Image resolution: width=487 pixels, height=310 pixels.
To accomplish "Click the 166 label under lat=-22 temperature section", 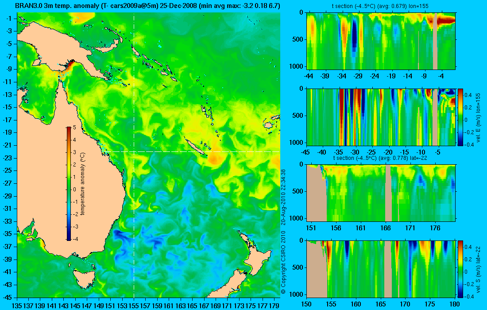I will (386, 228).
